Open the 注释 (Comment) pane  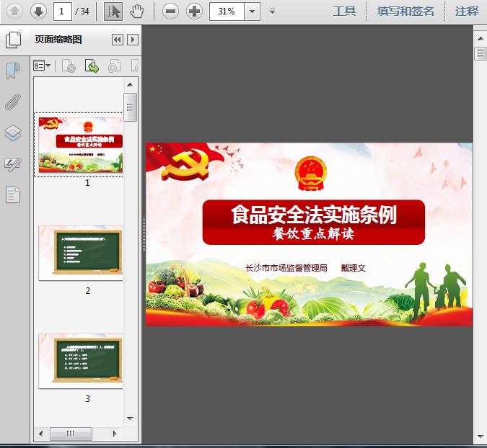point(467,12)
